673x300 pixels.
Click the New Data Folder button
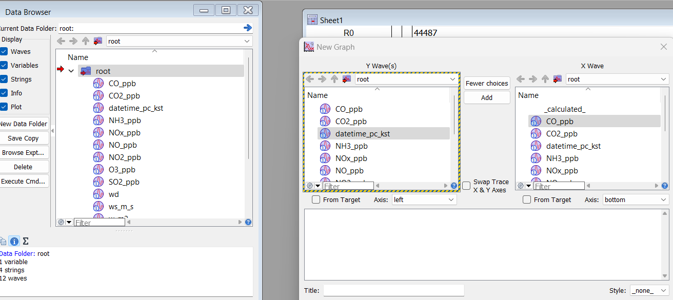pos(24,124)
